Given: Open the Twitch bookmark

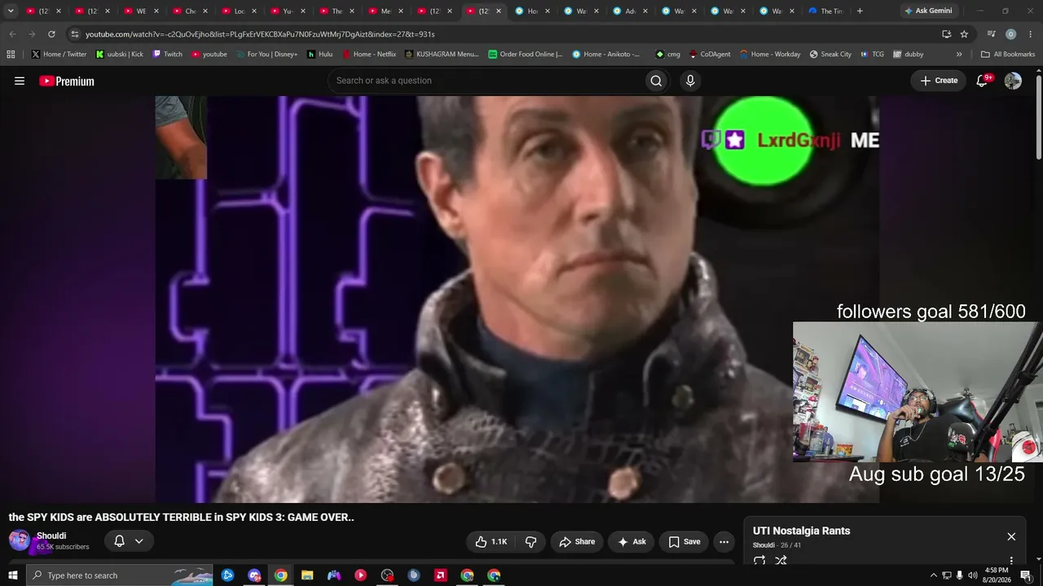Looking at the screenshot, I should (x=167, y=55).
